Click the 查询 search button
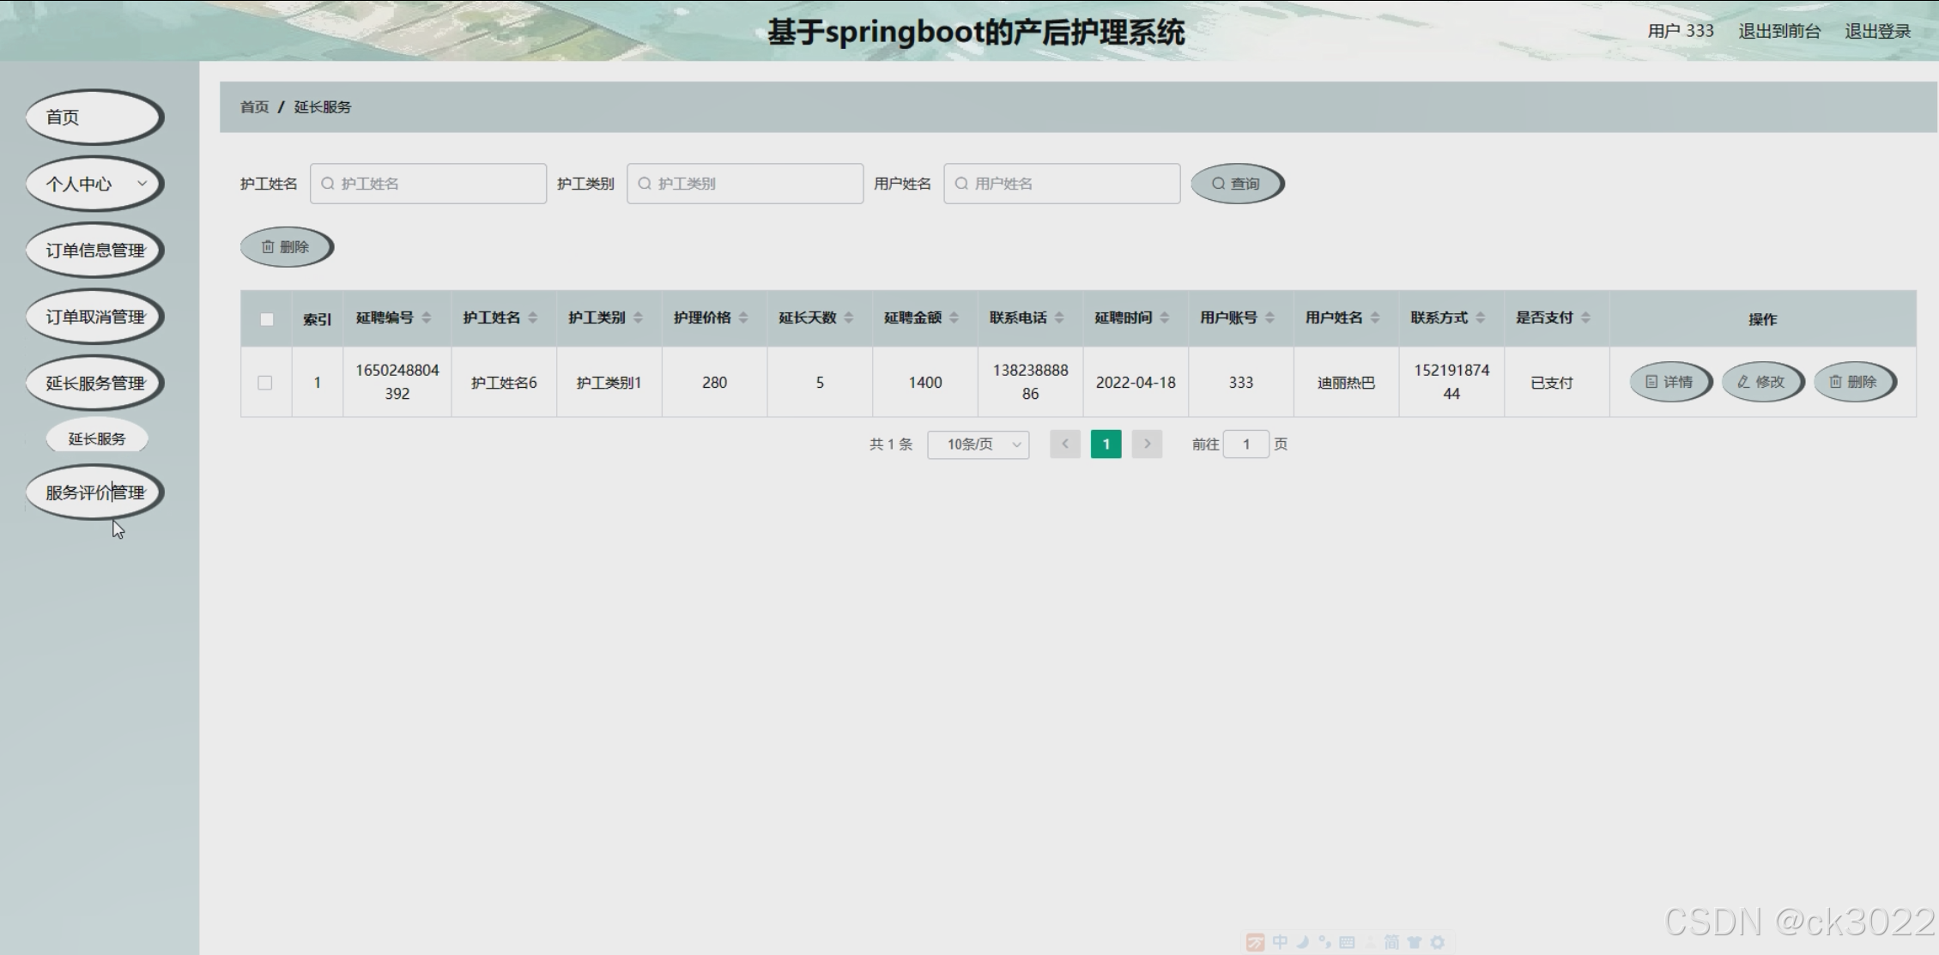1939x955 pixels. (x=1236, y=184)
